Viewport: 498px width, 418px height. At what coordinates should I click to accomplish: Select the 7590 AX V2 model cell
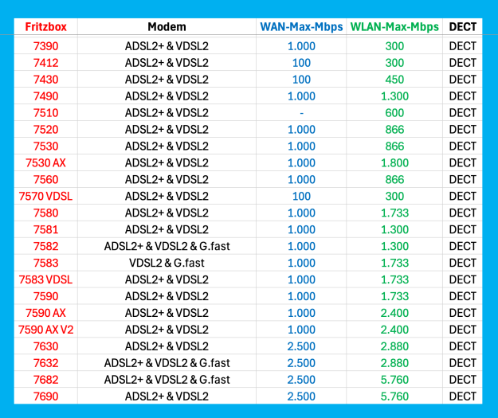[45, 330]
